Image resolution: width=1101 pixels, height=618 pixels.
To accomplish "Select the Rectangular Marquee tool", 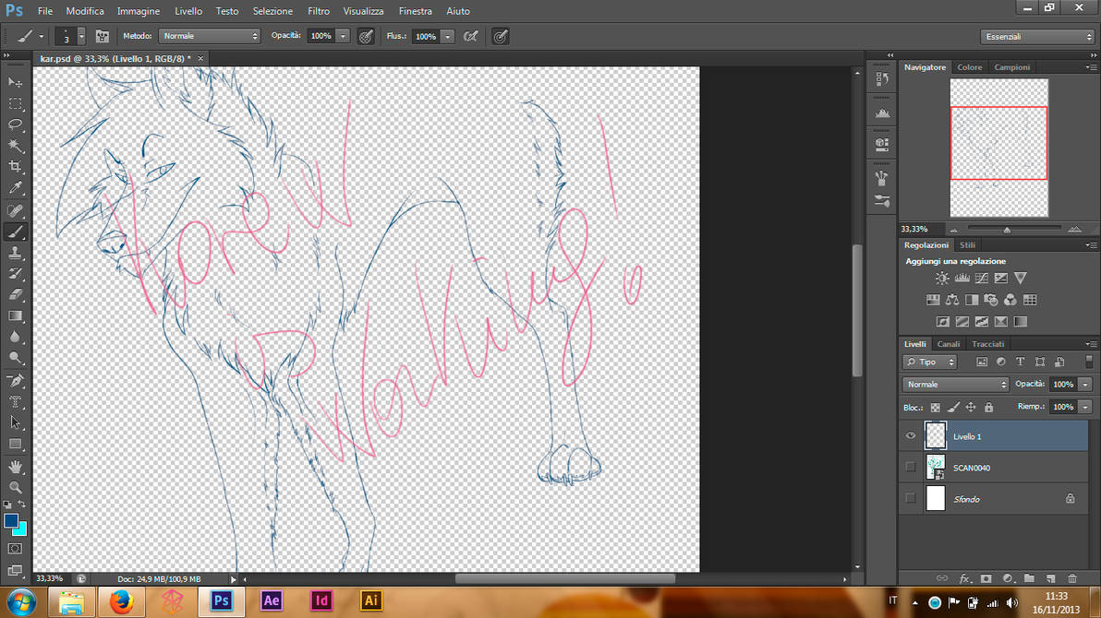I will pyautogui.click(x=16, y=104).
